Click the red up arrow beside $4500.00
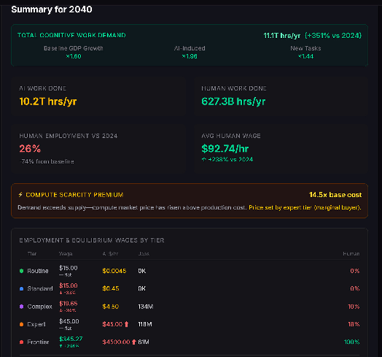Viewport: 382px width, 357px height. pos(133,342)
